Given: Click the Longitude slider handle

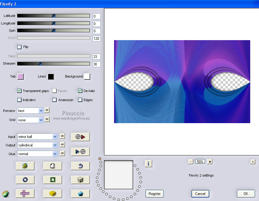Looking at the screenshot, I should 53,23.
